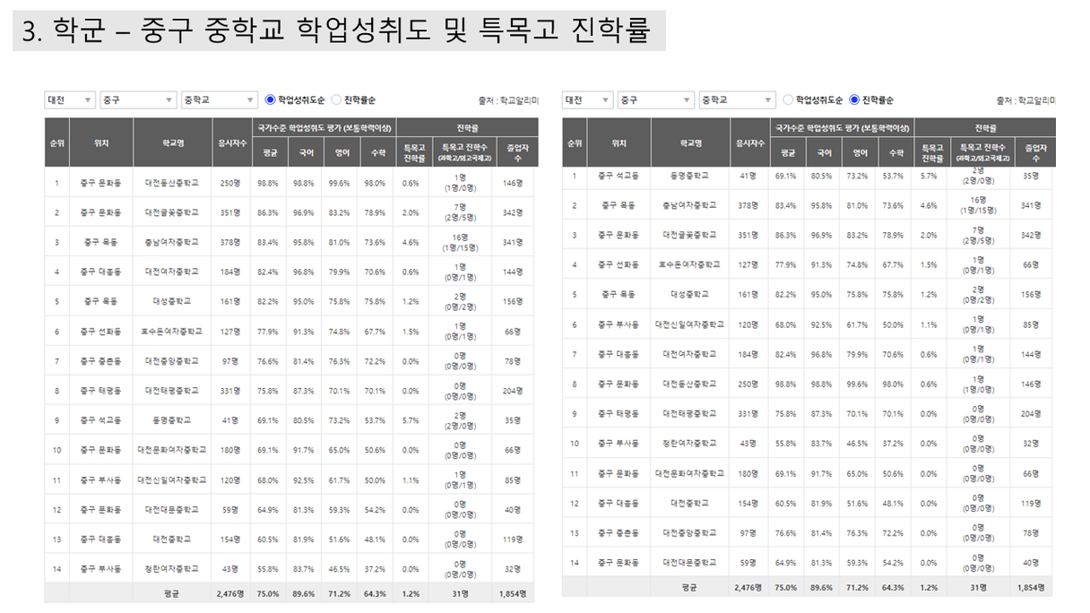The height and width of the screenshot is (613, 1090).
Task: Select 청란여자중학교 in the rank 10 row
Action: tap(690, 444)
